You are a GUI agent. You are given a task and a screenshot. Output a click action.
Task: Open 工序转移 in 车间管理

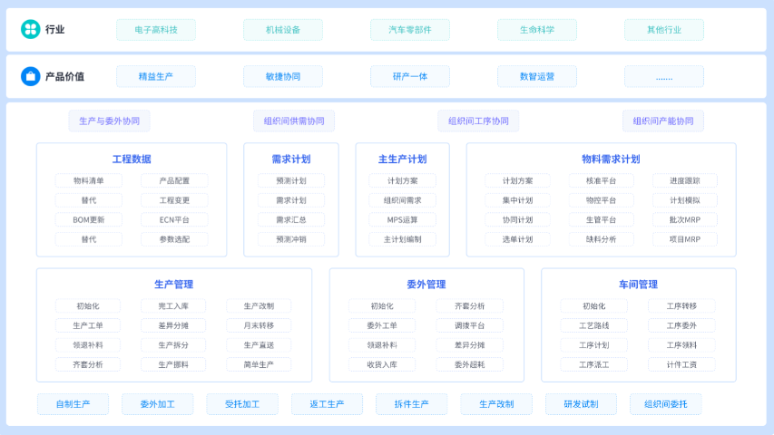point(681,305)
